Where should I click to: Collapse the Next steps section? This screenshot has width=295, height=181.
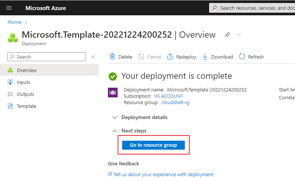click(x=115, y=131)
